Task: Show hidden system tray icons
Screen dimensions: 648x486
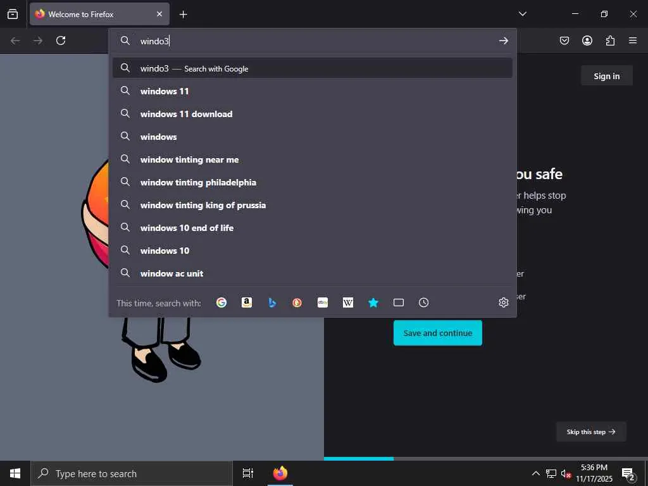Action: pos(535,473)
